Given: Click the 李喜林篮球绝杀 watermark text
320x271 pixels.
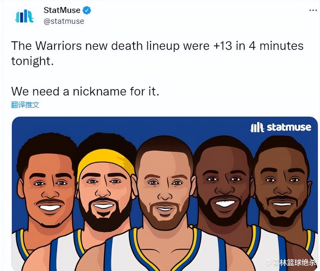Looking at the screenshot, I should [290, 263].
